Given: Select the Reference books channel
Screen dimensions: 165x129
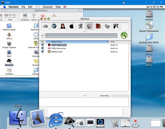Looking at the screenshot, I should click(98, 26).
